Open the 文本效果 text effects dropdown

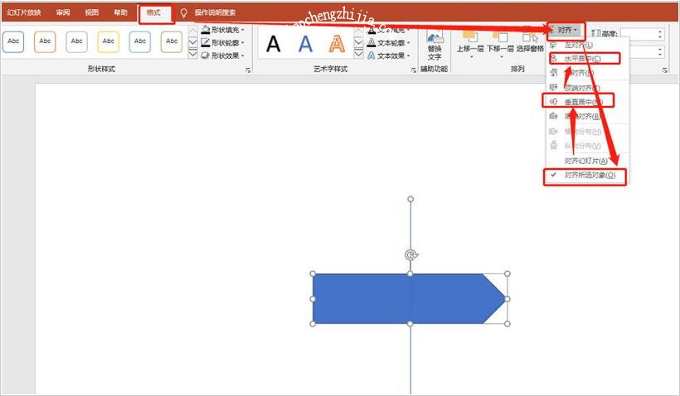click(389, 56)
